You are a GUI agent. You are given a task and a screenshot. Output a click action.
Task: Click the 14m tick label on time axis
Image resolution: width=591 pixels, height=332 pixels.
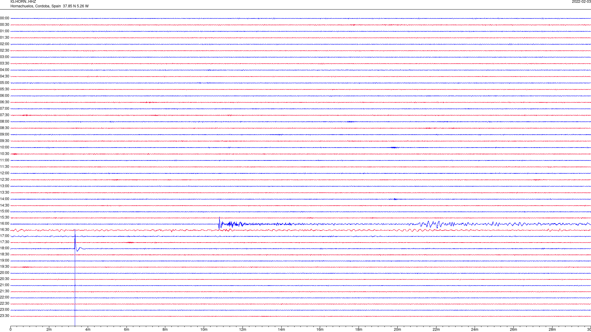281,330
